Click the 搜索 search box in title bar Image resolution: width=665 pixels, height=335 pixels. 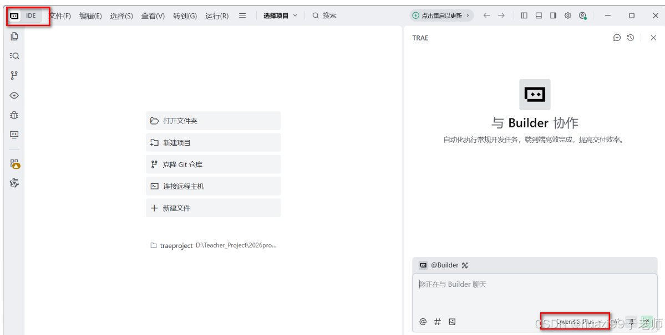[x=325, y=16]
